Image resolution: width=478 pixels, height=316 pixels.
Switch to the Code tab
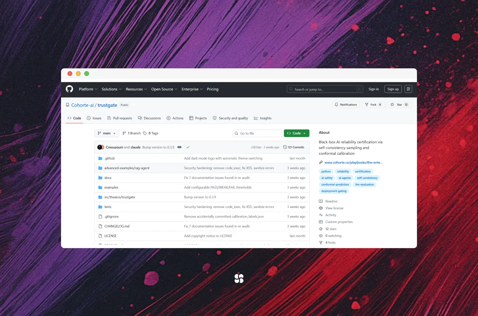pos(74,118)
